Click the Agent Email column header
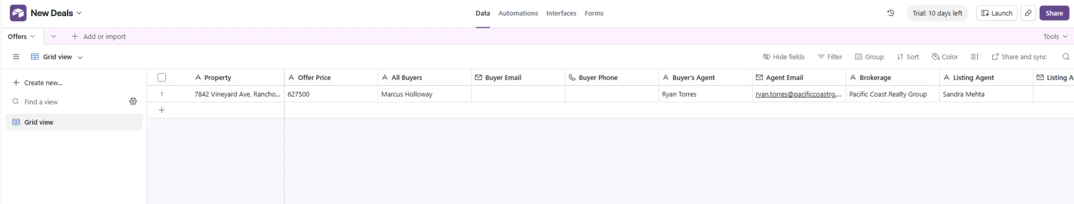 (x=799, y=78)
